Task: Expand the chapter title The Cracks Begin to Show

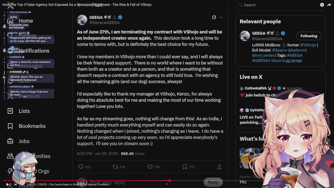Action: (79, 185)
